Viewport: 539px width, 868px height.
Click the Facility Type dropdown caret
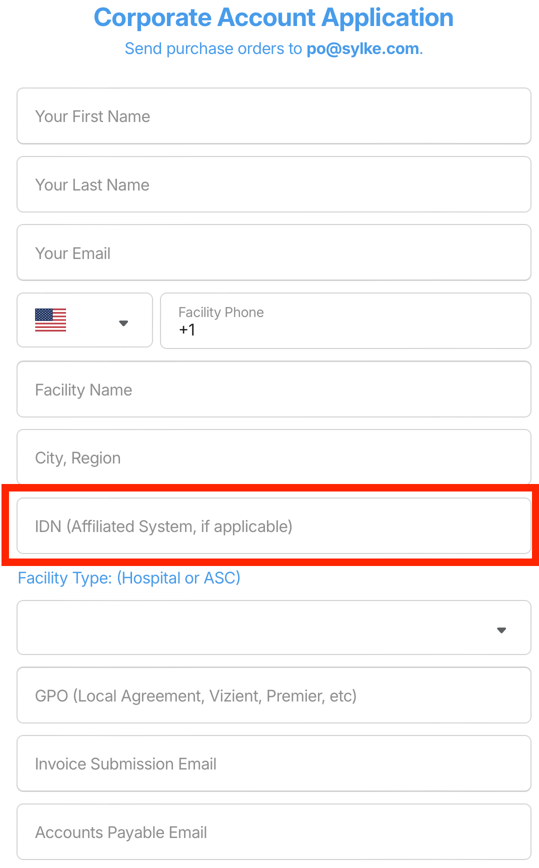coord(501,630)
